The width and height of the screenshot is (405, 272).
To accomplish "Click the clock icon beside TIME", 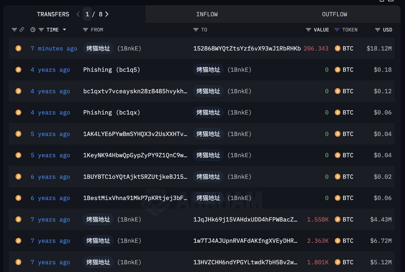I will point(33,30).
